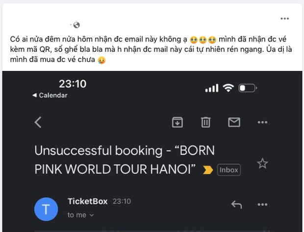Mark email as unread with envelope icon
Viewport: 304px width, 232px height.
click(x=234, y=122)
